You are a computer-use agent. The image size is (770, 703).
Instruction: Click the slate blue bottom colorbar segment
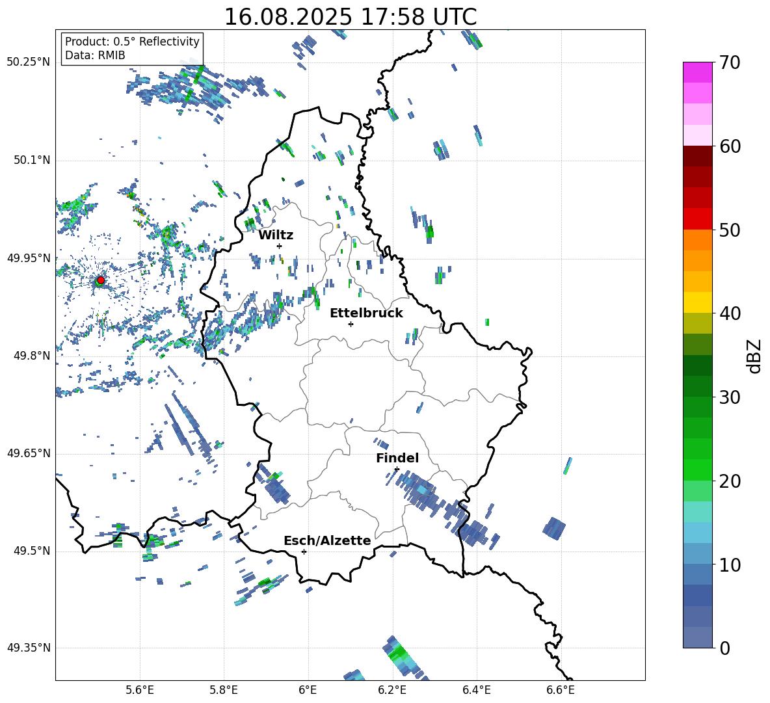click(697, 637)
